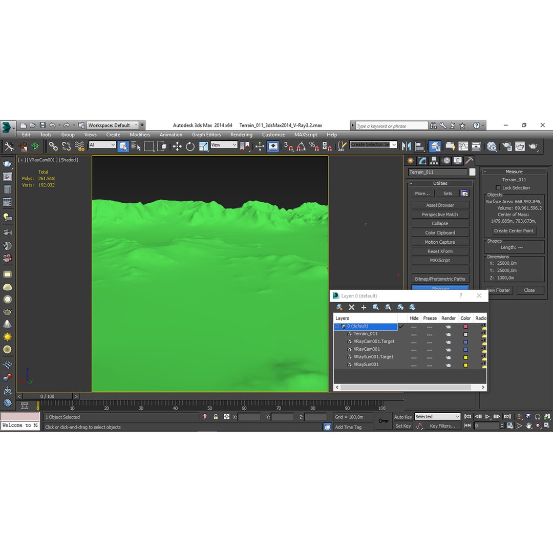Click Create New Layer icon in Layer dialog
Screen dimensions: 553x553
[x=339, y=307]
